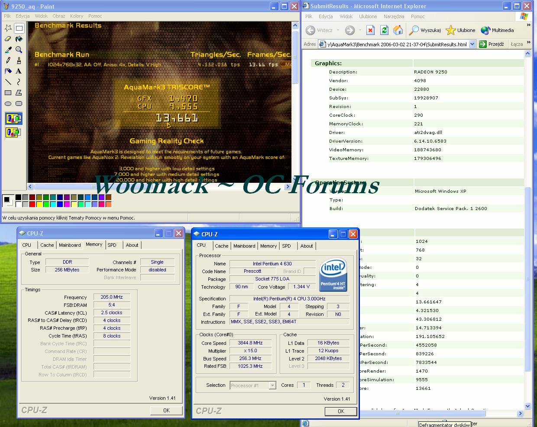Pick the yellow color swatch in Paint palette
Viewport: 537px width, 427px height.
click(39, 204)
